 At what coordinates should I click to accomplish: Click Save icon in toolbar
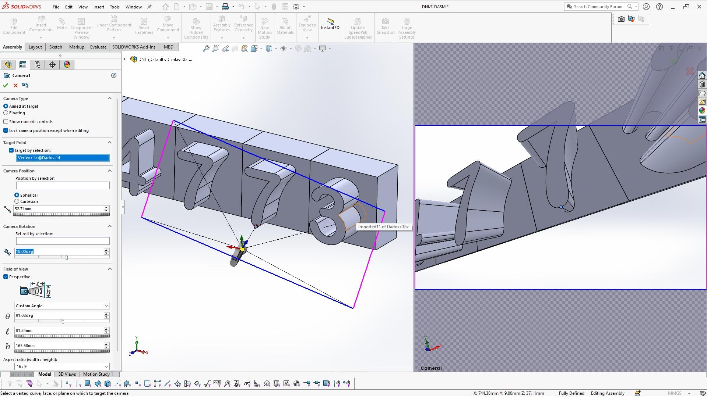(x=209, y=7)
